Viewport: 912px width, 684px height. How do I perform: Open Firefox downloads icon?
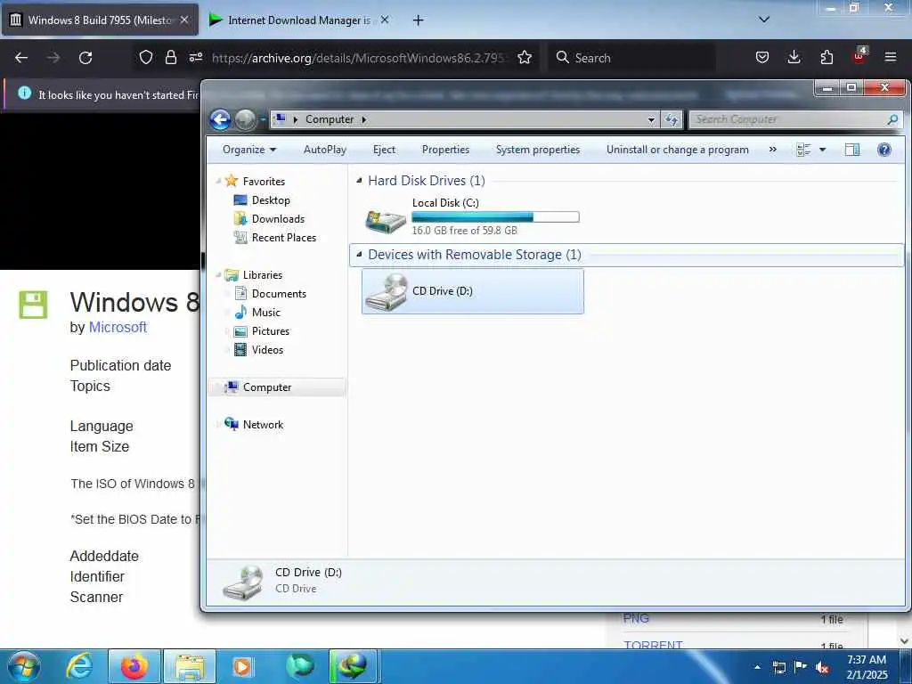(794, 58)
